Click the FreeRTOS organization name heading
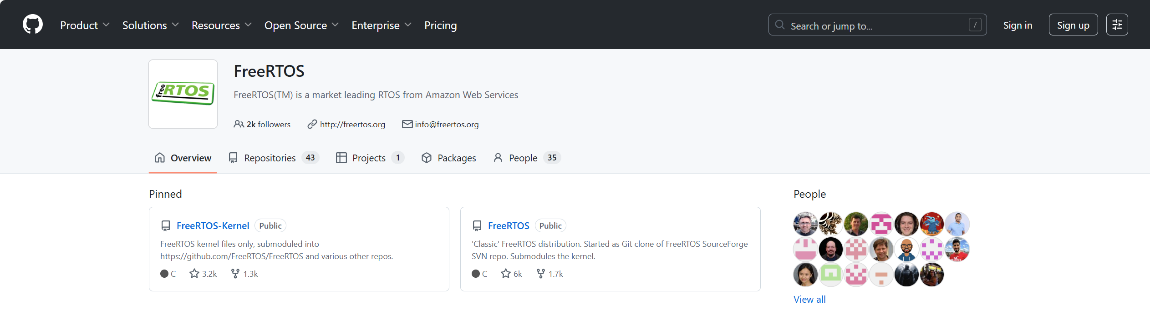 coord(269,71)
